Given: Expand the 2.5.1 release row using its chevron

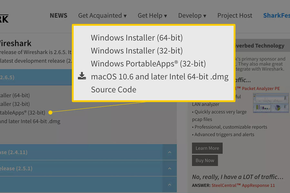Looking at the screenshot, I should 169,168.
